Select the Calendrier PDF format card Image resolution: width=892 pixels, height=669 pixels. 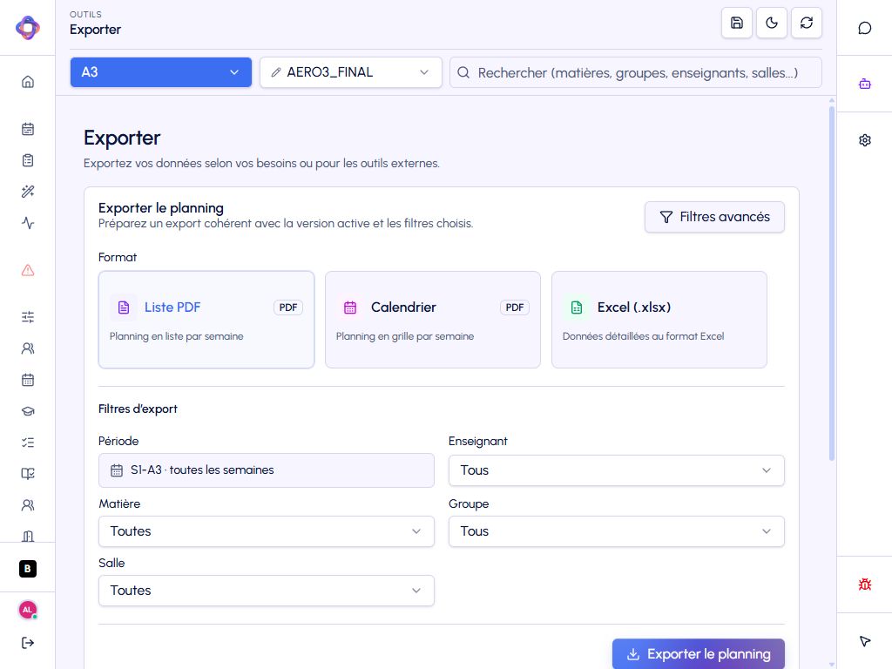click(433, 320)
